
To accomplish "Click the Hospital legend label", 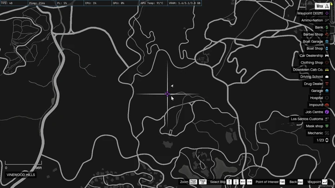I will (316, 98).
